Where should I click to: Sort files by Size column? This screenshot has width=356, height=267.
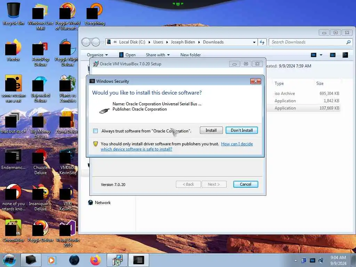pyautogui.click(x=320, y=83)
